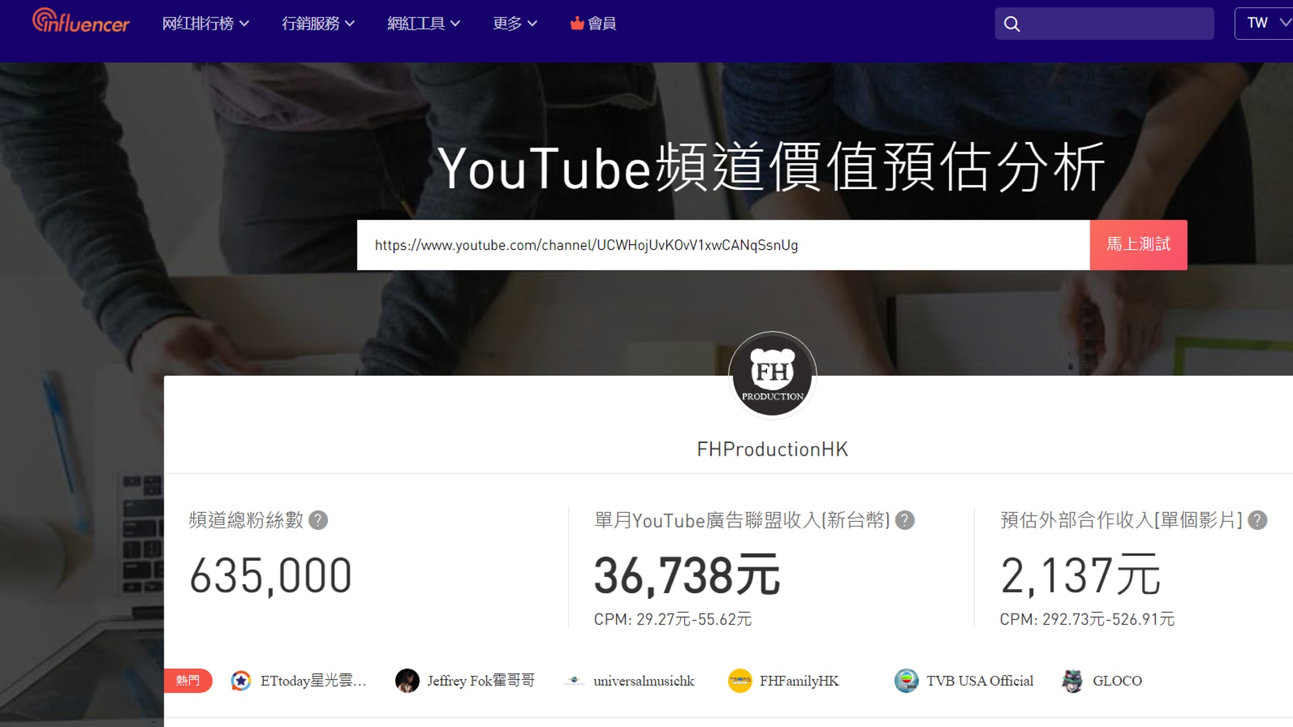1293x727 pixels.
Task: Click the Jeffrey Fok avatar icon
Action: point(407,681)
